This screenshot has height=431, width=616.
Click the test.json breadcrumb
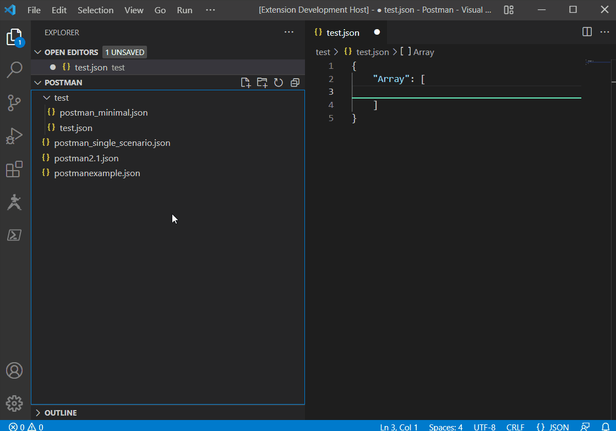pos(372,52)
